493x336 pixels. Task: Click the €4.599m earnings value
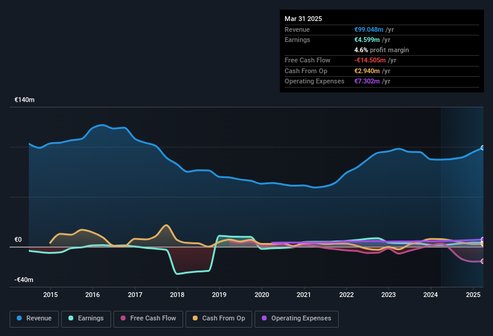tap(367, 40)
